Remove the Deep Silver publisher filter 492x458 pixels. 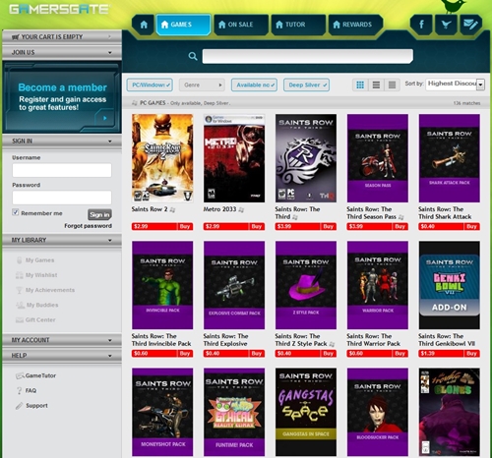pyautogui.click(x=306, y=86)
